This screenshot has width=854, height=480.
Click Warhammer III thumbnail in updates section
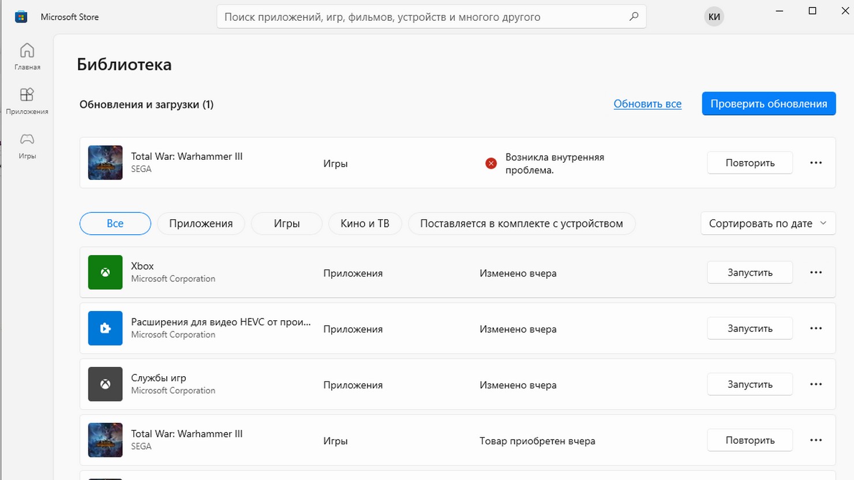point(105,163)
